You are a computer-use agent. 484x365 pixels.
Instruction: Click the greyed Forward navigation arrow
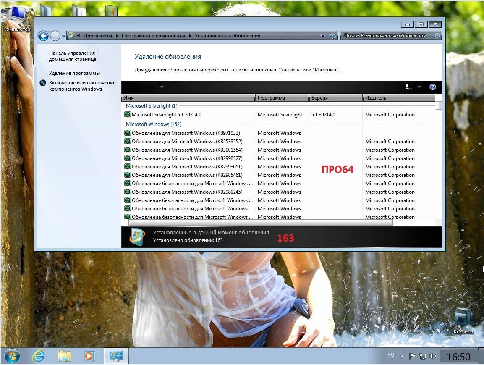click(55, 36)
